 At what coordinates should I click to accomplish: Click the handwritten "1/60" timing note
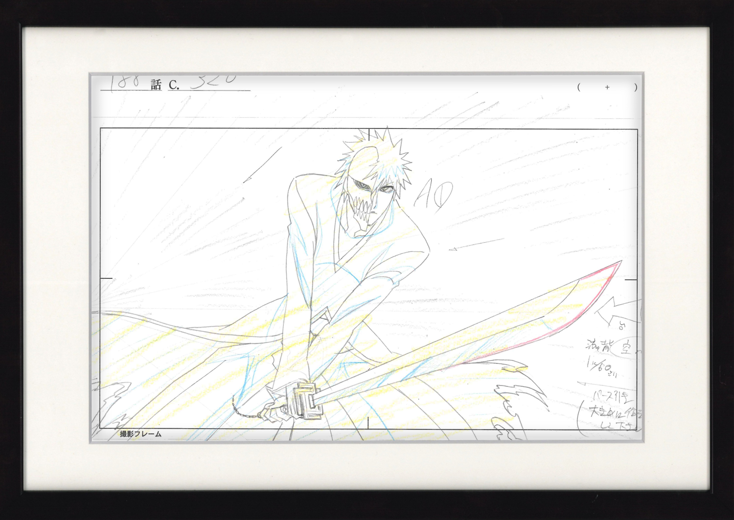(x=602, y=368)
